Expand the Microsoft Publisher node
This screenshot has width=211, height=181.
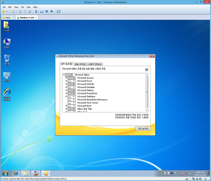click(66, 96)
